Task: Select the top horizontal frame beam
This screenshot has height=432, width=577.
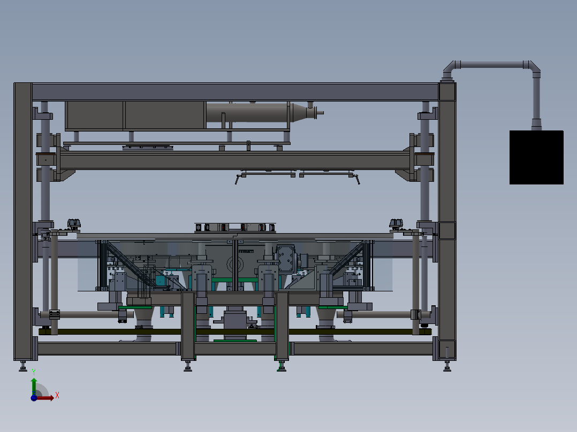Action: click(x=235, y=92)
